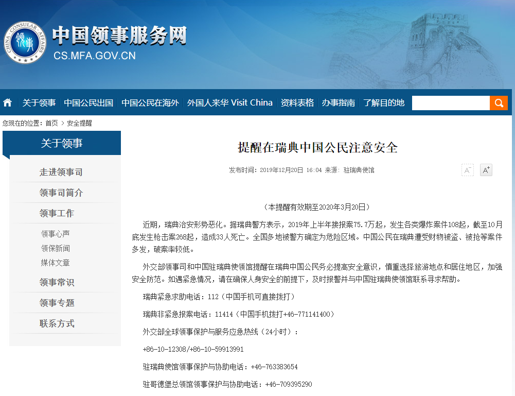
Task: Open 外国人来华 Visit China menu
Action: pyautogui.click(x=229, y=103)
